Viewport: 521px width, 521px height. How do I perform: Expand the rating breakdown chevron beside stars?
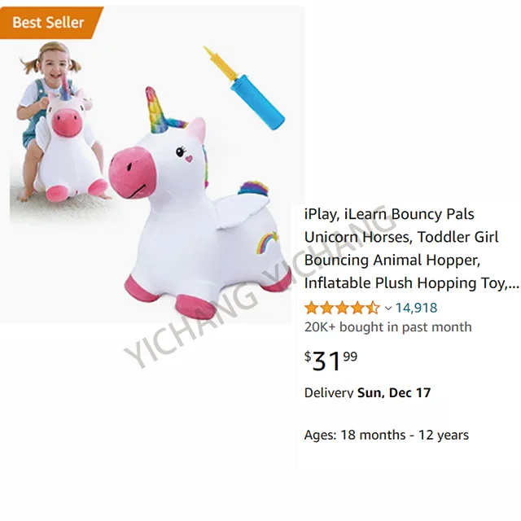(388, 309)
